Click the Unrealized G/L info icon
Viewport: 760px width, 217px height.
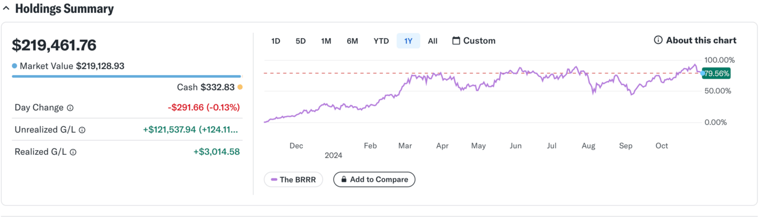(x=82, y=130)
